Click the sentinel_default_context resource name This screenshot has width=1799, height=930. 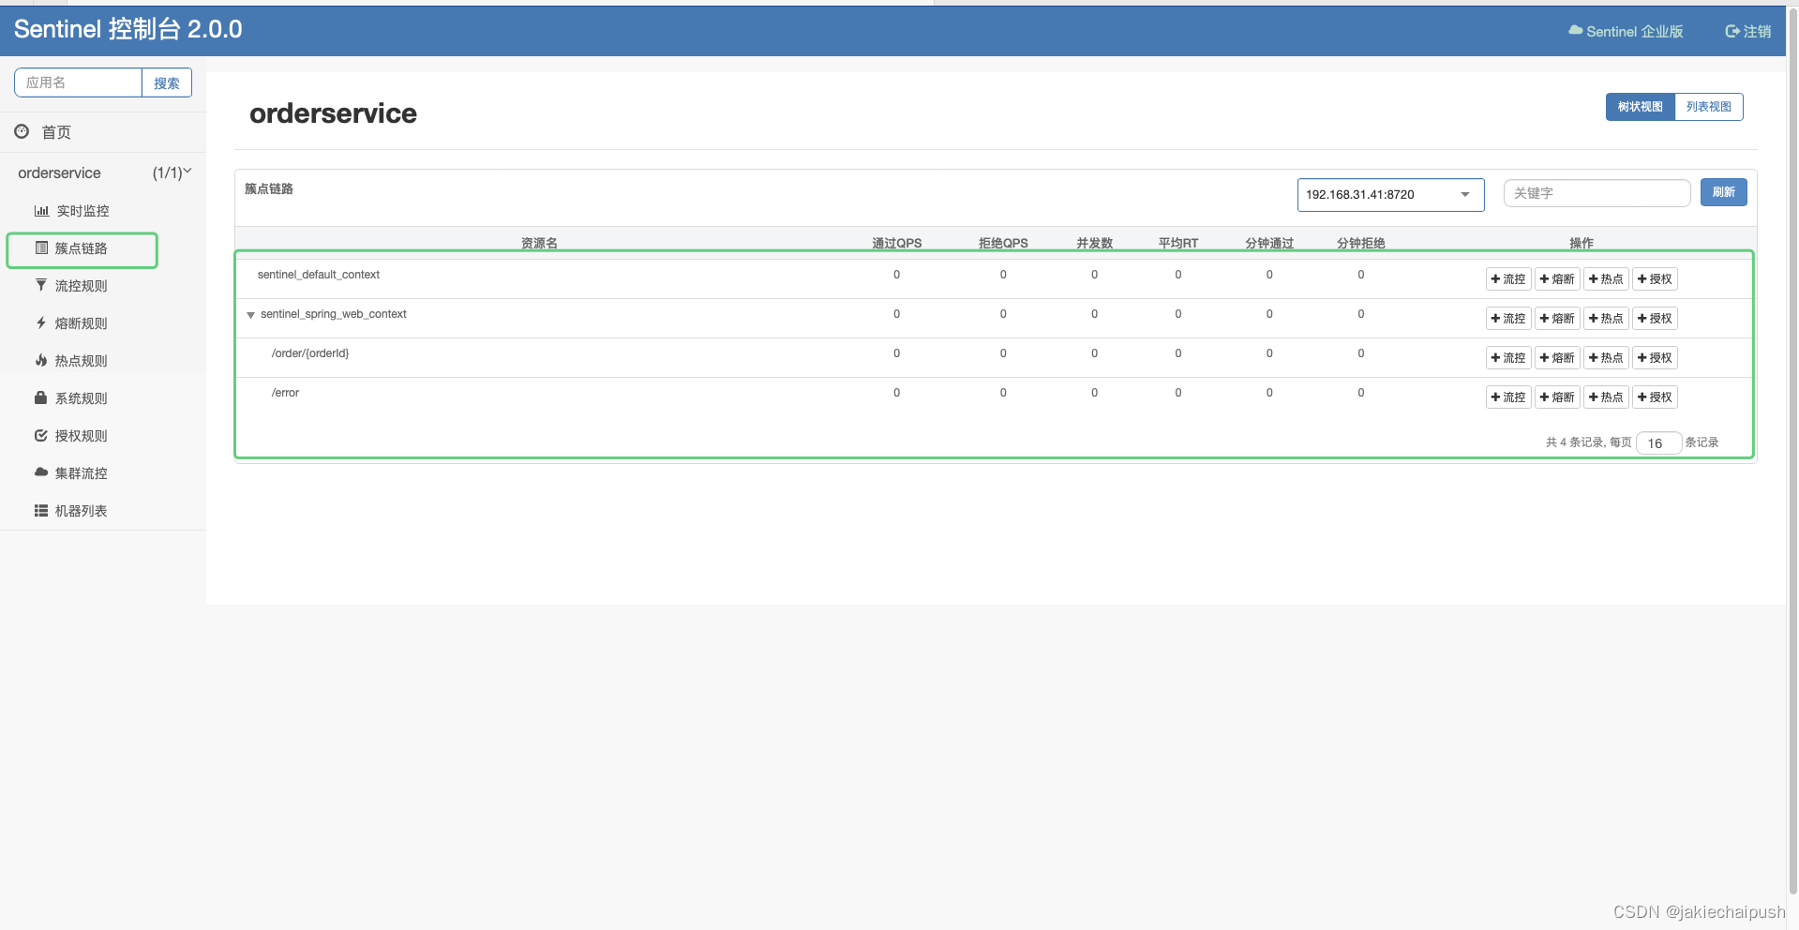click(x=319, y=275)
